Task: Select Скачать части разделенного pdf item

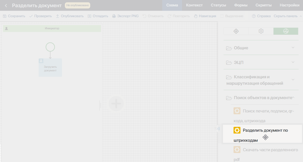Action: [x=266, y=155]
